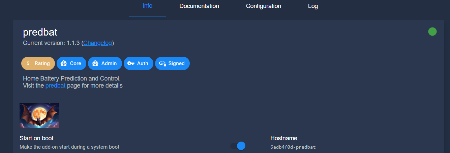
Task: Click the rating number 5 icon
Action: pos(28,63)
